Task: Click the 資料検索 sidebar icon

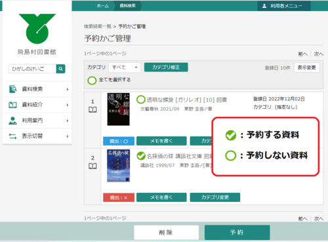Action: coord(12,89)
